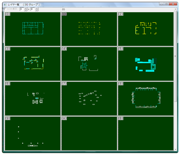The height and width of the screenshot is (154, 179).
Task: Select layer (0) floor plan thumbnail
Action: point(33,29)
